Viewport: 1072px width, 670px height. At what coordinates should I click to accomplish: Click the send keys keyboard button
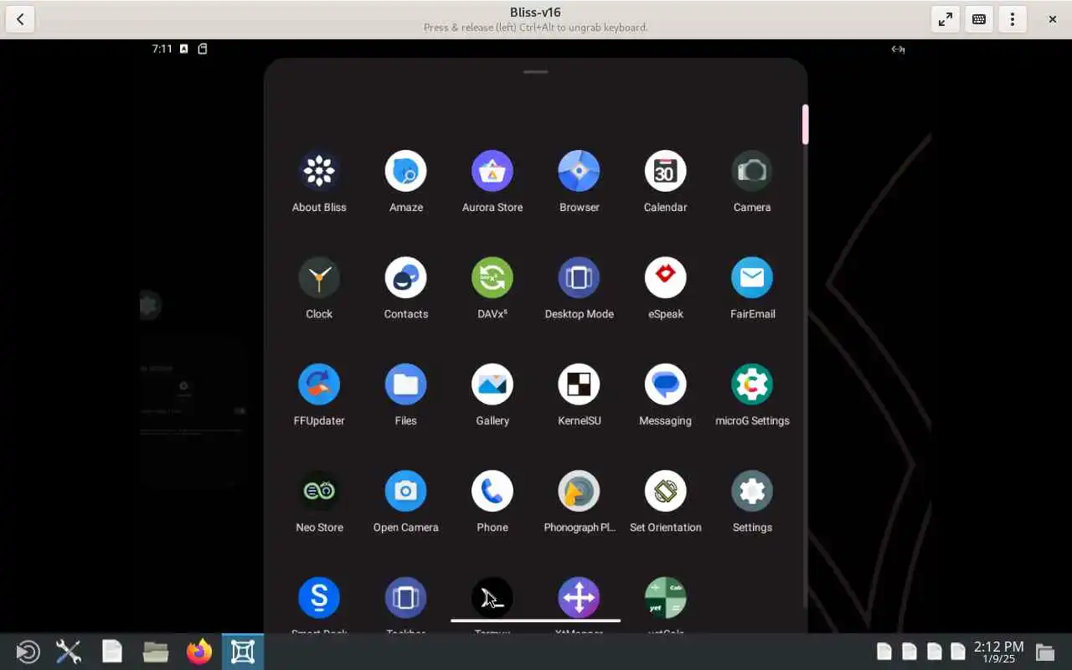point(979,19)
